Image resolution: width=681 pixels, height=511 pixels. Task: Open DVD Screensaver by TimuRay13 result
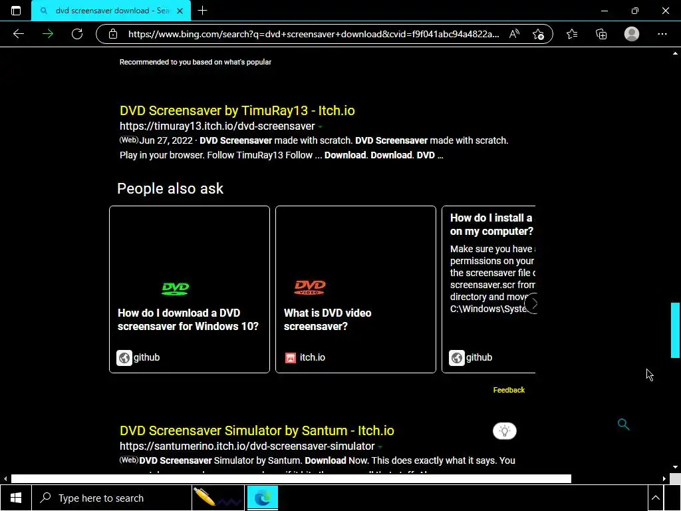click(237, 110)
